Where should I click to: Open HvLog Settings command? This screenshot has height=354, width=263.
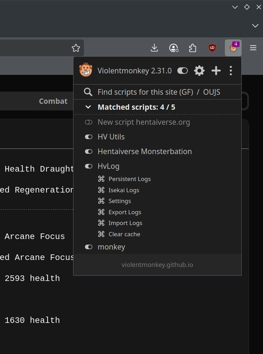click(120, 201)
